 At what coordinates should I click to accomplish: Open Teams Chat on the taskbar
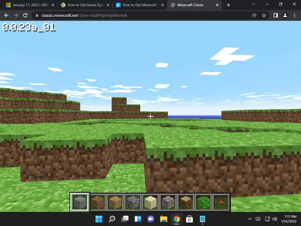151,219
